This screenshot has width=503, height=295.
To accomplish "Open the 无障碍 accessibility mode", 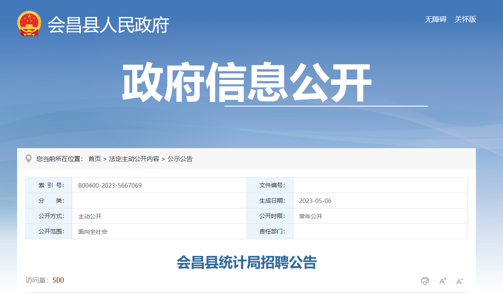I will click(435, 19).
